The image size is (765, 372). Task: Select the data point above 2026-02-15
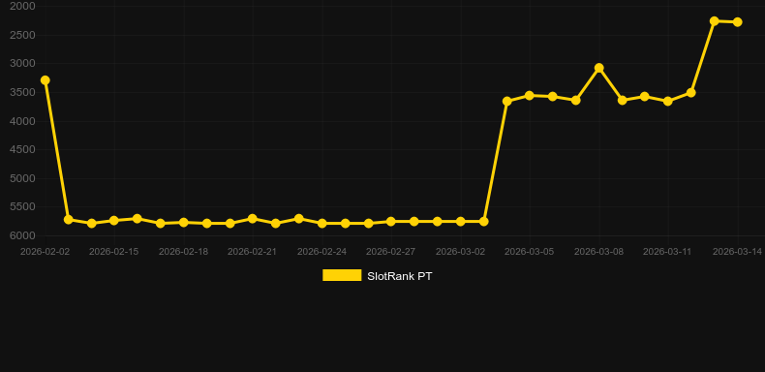(x=114, y=221)
